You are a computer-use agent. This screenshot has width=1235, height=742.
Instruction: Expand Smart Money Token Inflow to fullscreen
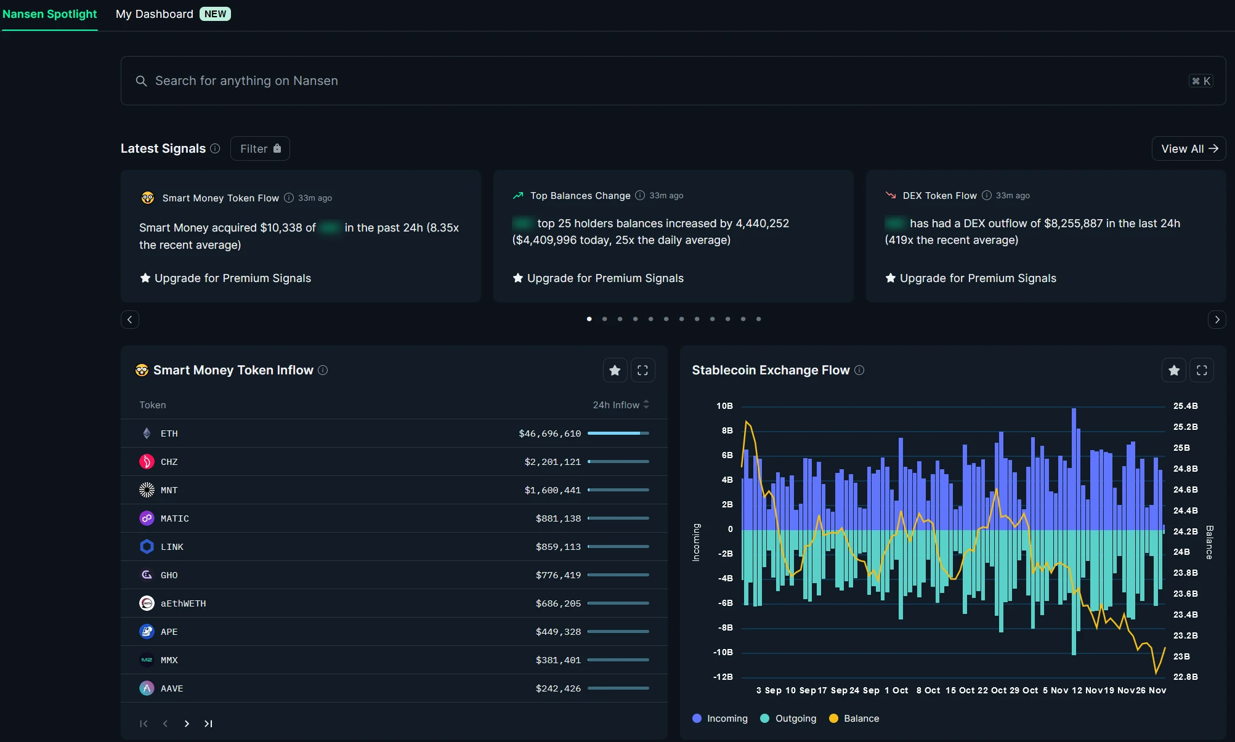642,370
